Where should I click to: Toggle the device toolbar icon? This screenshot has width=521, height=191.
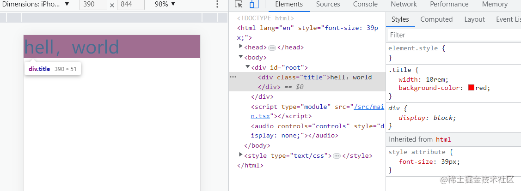click(254, 4)
